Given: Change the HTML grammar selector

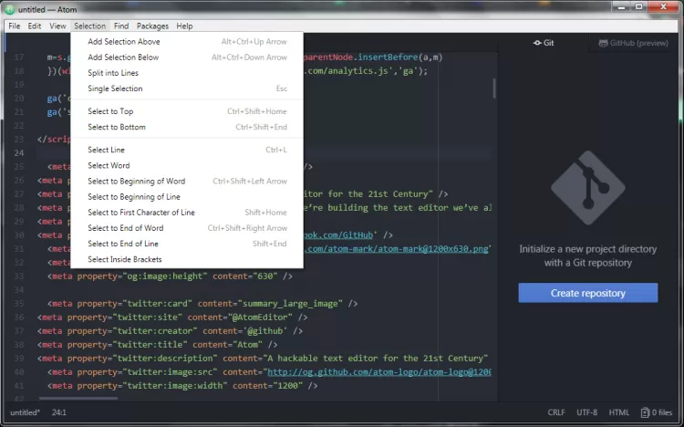Looking at the screenshot, I should (618, 412).
